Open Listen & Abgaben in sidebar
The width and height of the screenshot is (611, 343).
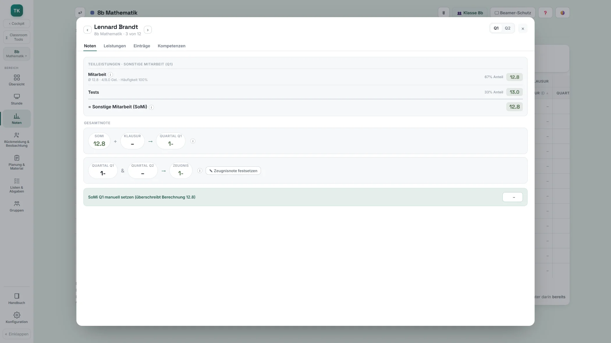pyautogui.click(x=17, y=185)
